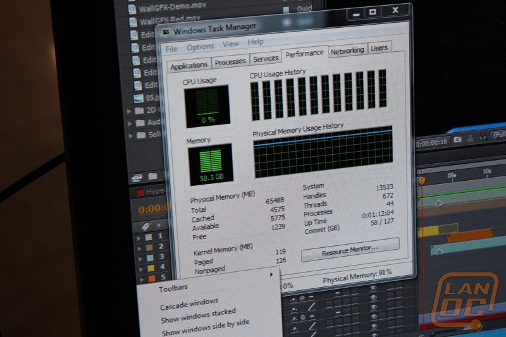Click the show channel RGB color icon
Image resolution: width=506 pixels, height=337 pixels.
click(483, 137)
